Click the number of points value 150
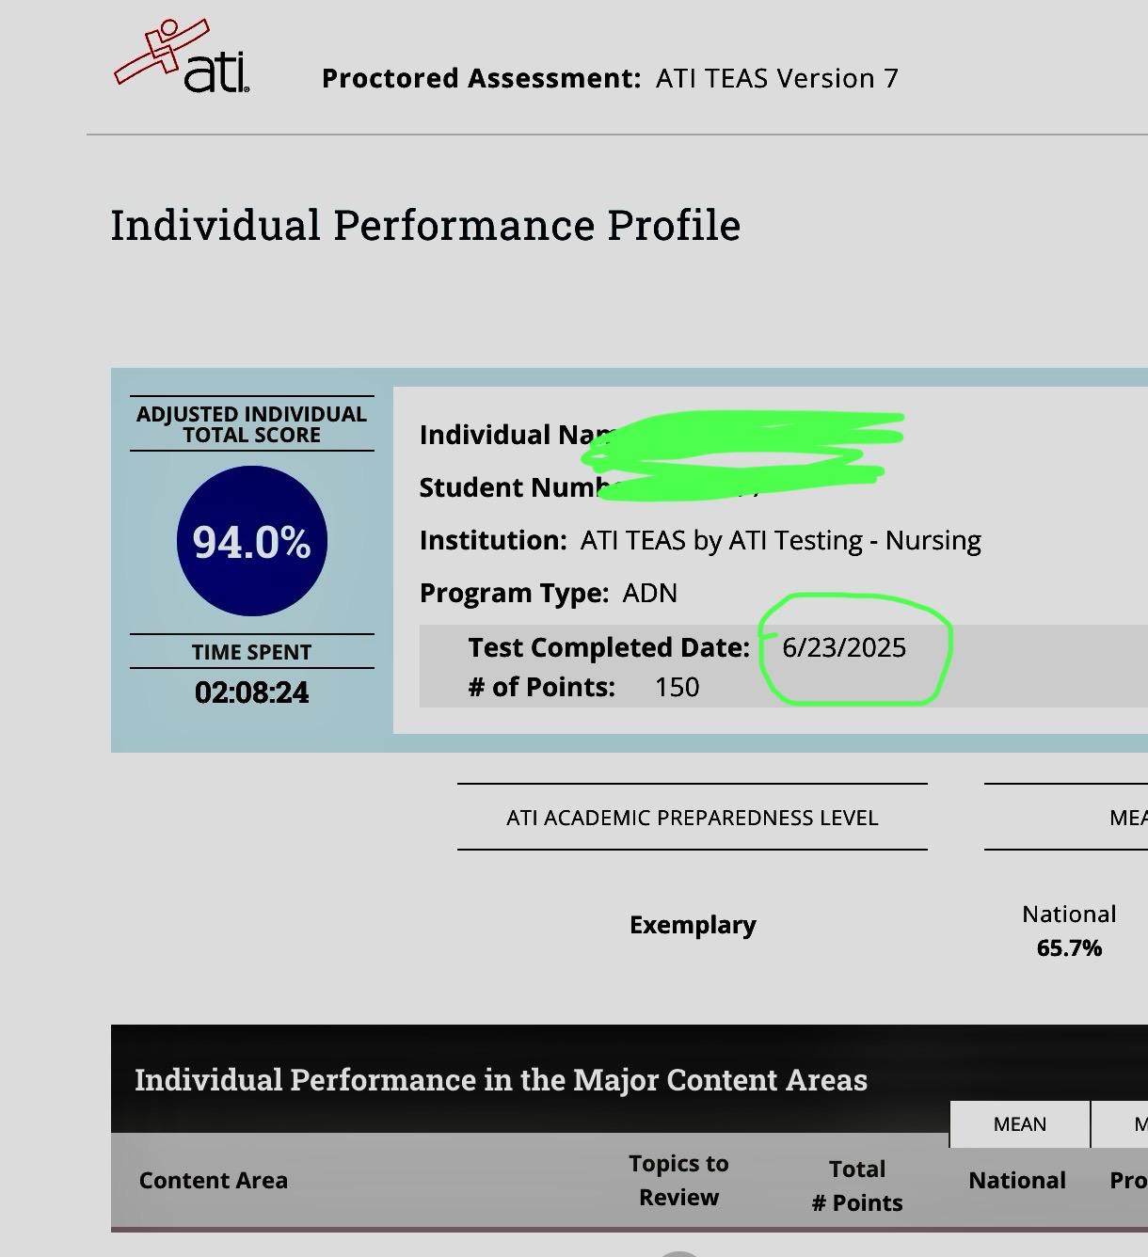Viewport: 1148px width, 1257px height. [677, 688]
